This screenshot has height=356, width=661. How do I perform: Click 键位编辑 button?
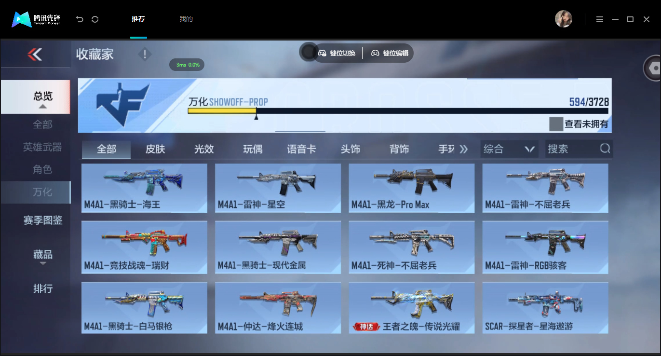click(390, 53)
